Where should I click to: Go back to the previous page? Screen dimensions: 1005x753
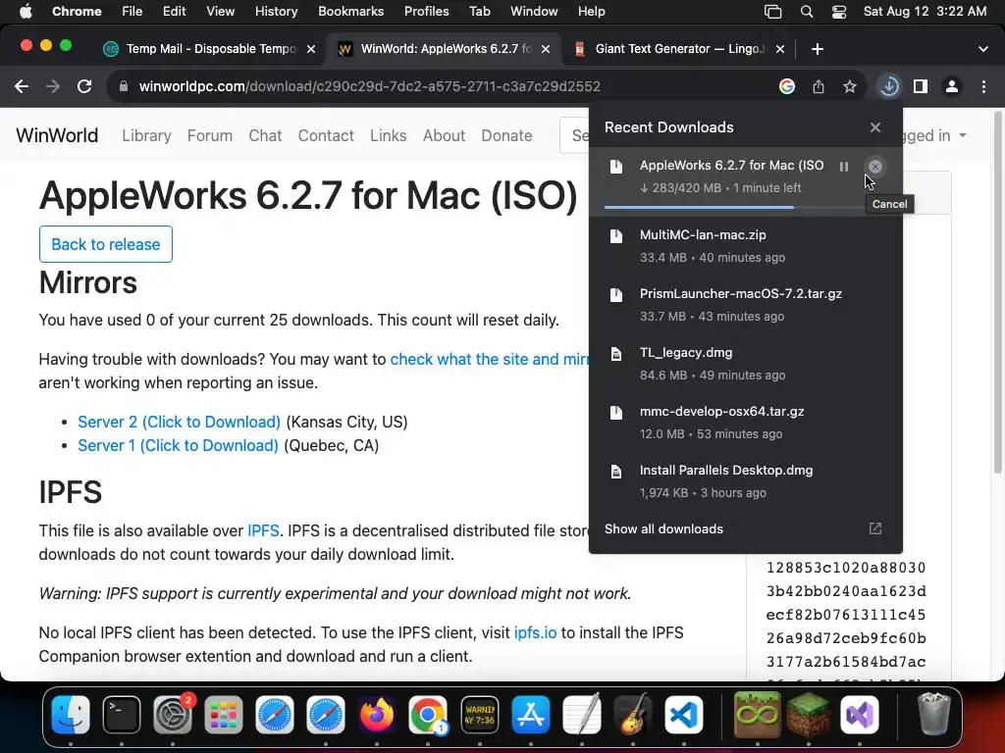point(22,86)
